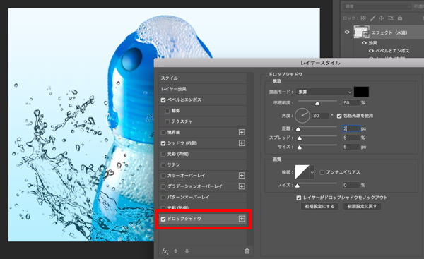Open layer blend mode dropdown 通常
424x259 pixels.
point(377,6)
